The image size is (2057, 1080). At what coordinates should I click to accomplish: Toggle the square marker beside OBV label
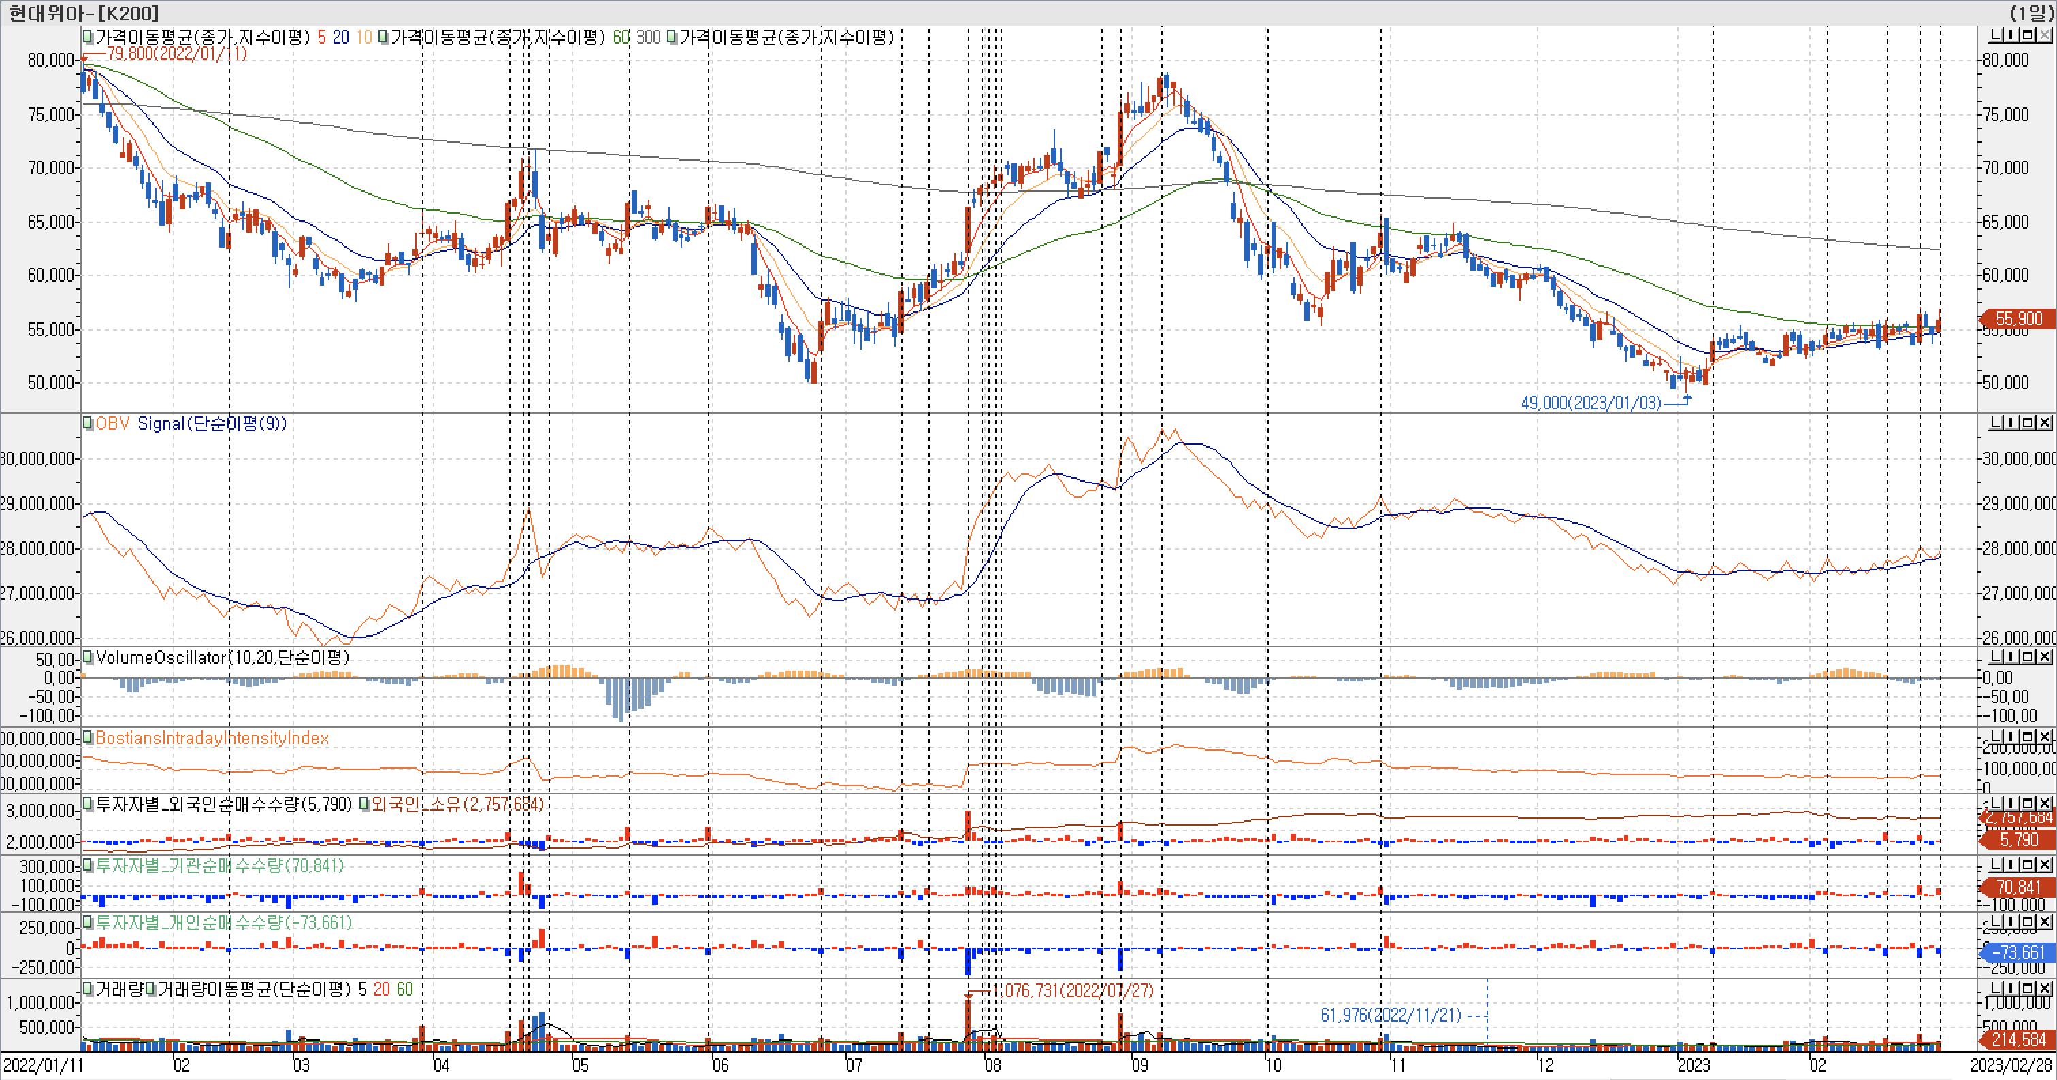click(88, 424)
